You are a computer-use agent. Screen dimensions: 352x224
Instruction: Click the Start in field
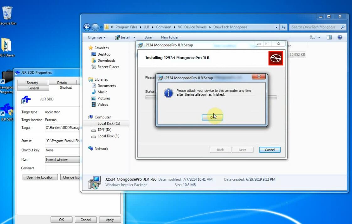pos(63,141)
